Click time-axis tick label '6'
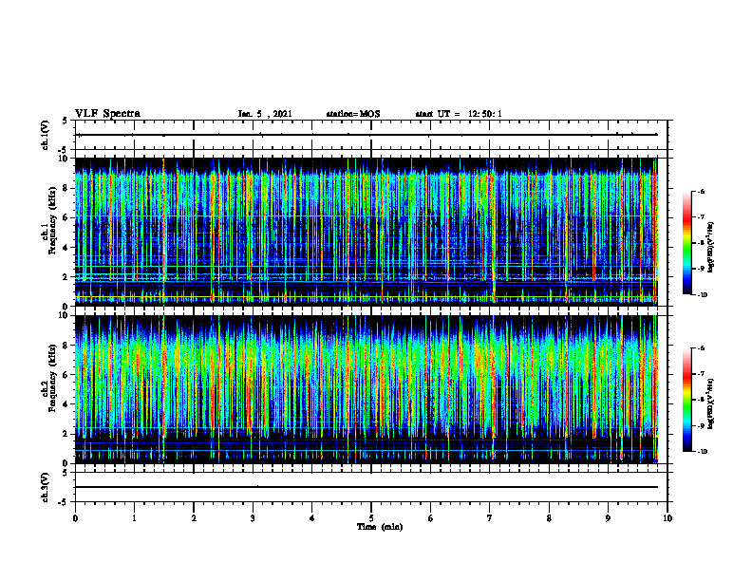 tap(431, 518)
